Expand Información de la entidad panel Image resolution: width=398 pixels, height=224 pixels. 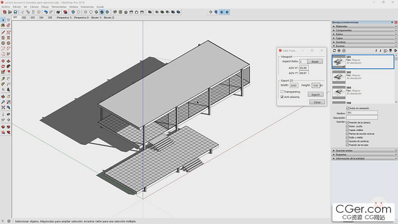point(364,158)
